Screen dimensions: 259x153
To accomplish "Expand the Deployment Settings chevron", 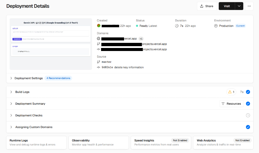I will pos(11,78).
